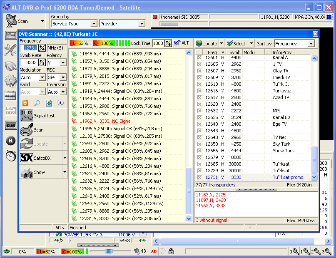Screen dimensions: 336x258
Task: Open the FEC 3/4 dropdown
Action: click(63, 77)
